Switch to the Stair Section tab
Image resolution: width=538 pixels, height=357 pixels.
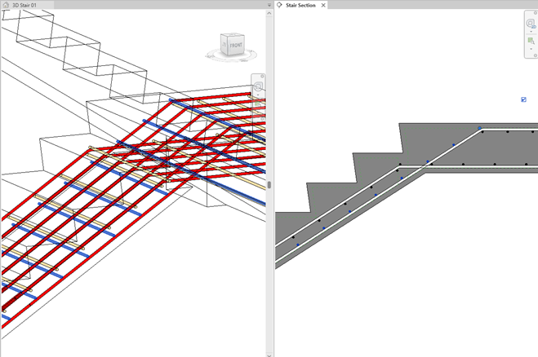tap(300, 5)
